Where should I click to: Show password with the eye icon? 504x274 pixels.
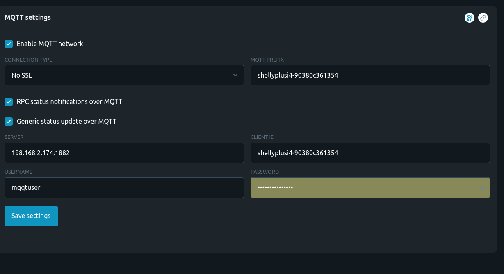click(x=482, y=188)
